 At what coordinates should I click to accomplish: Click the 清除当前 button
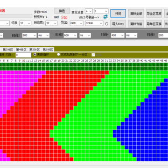136,24
